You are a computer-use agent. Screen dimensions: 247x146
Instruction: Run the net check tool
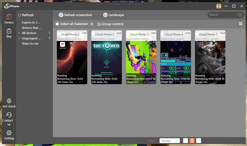[9, 103]
